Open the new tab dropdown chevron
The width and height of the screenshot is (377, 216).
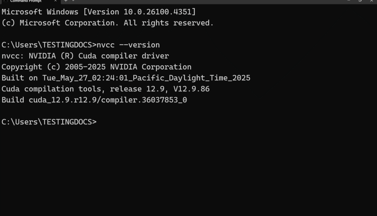74,1
